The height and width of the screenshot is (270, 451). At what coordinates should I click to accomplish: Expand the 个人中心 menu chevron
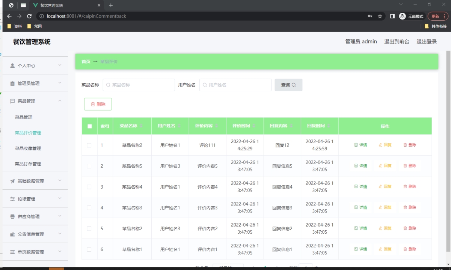coord(60,65)
